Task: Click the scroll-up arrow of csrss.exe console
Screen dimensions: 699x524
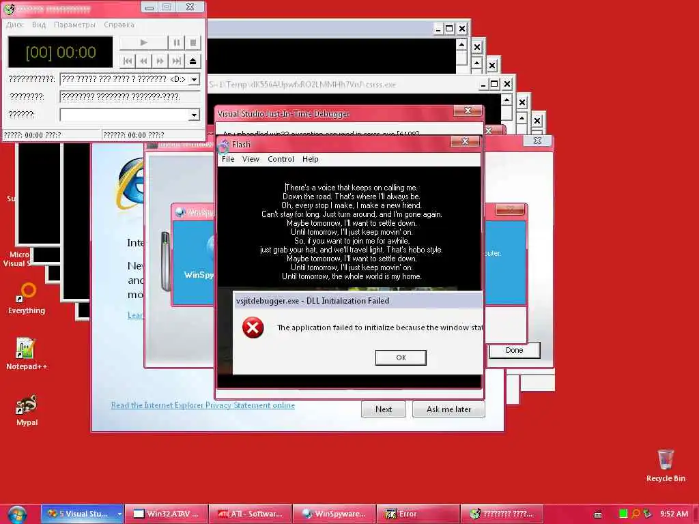Action: tap(507, 100)
